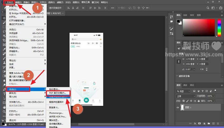
Task: Click the rainbow hue slider strip
Action: click(219, 28)
